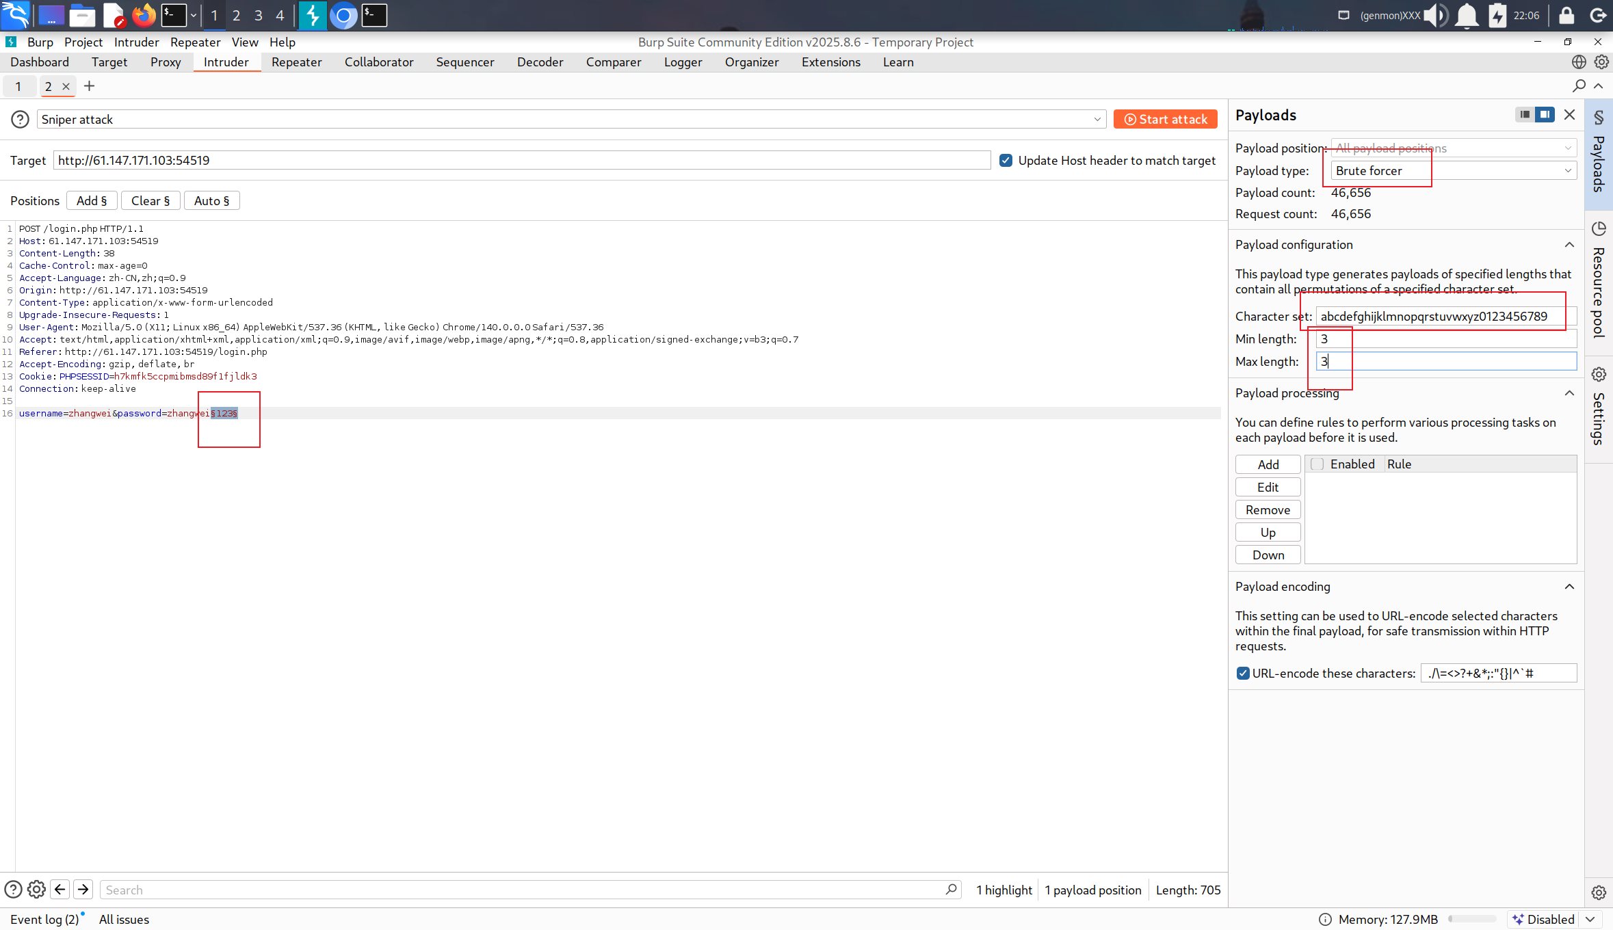Image resolution: width=1613 pixels, height=930 pixels.
Task: Click the Burp globe icon top right
Action: (x=1578, y=62)
